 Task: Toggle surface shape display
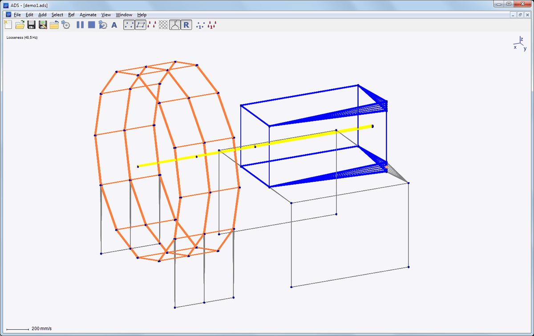pyautogui.click(x=140, y=25)
